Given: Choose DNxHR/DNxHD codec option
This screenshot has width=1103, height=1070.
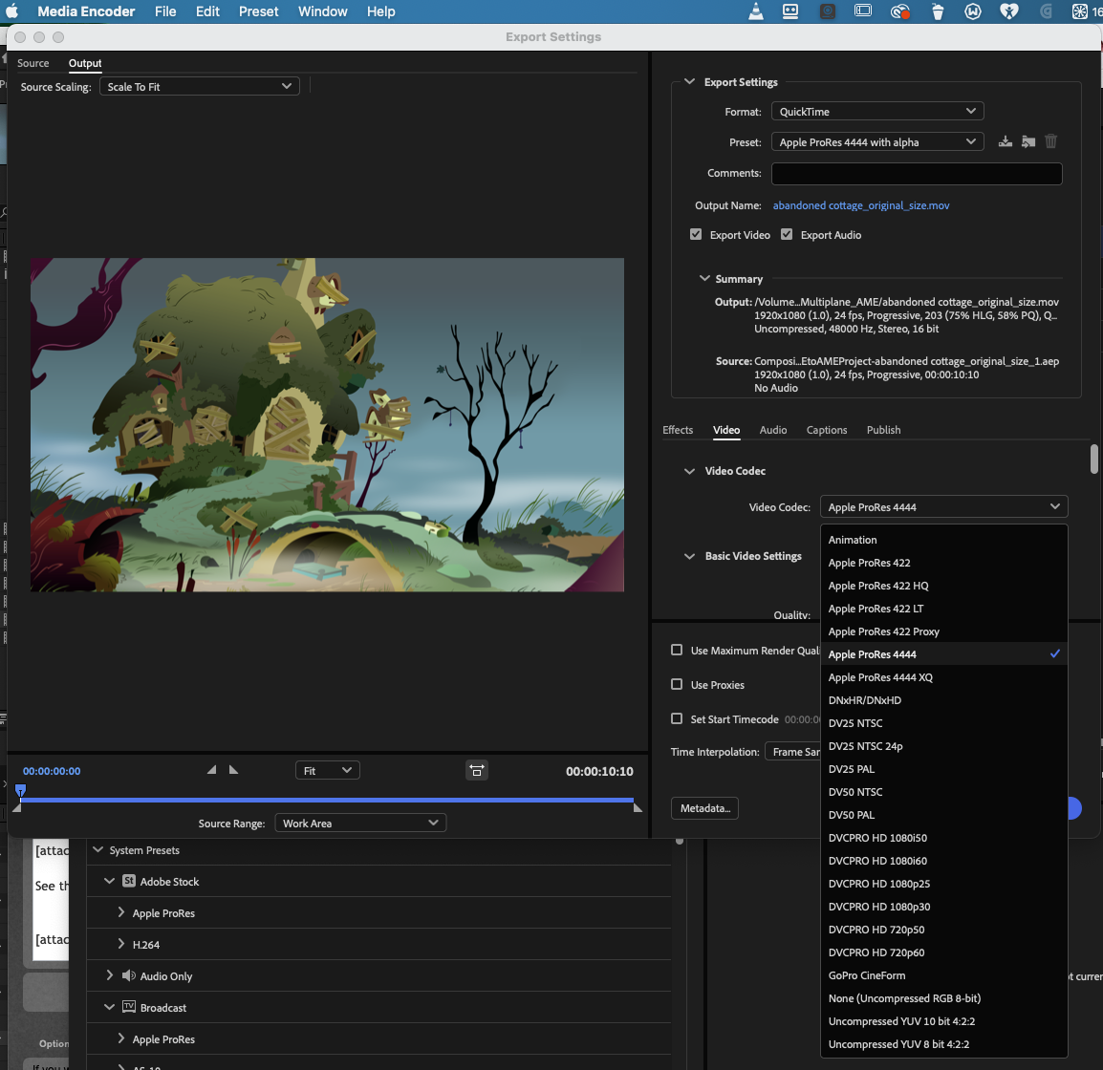Looking at the screenshot, I should pos(944,700).
